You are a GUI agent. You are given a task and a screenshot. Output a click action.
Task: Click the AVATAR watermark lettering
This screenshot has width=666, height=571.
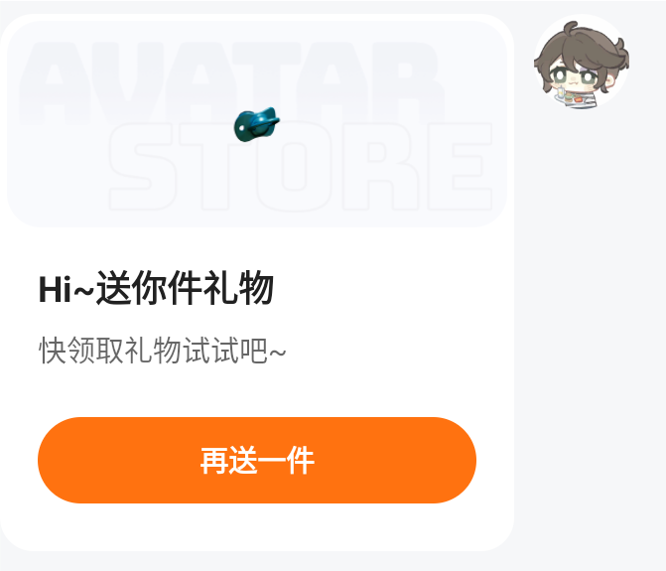click(231, 82)
